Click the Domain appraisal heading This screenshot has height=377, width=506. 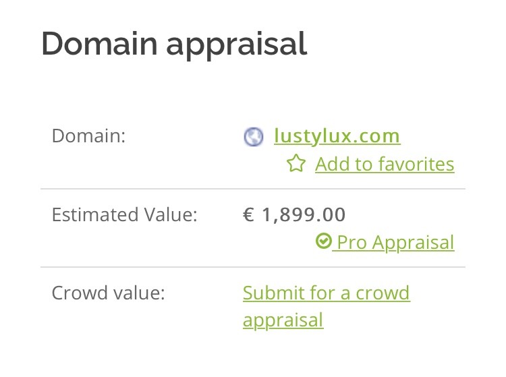click(x=174, y=45)
